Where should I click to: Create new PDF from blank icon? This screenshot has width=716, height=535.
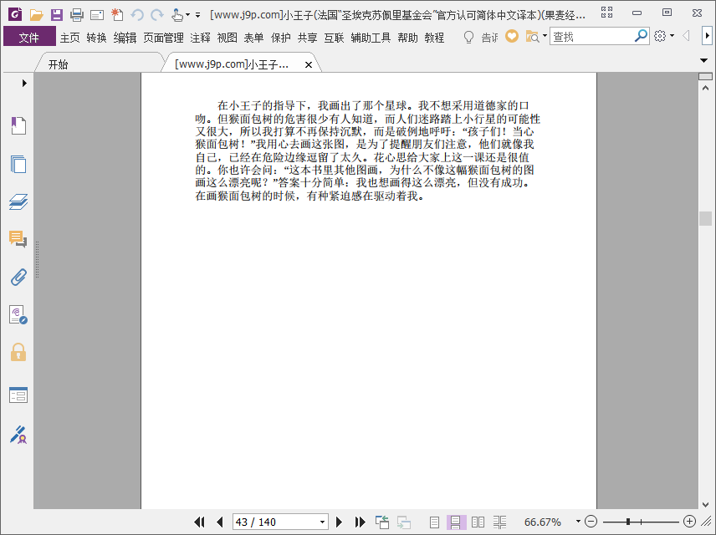[117, 14]
